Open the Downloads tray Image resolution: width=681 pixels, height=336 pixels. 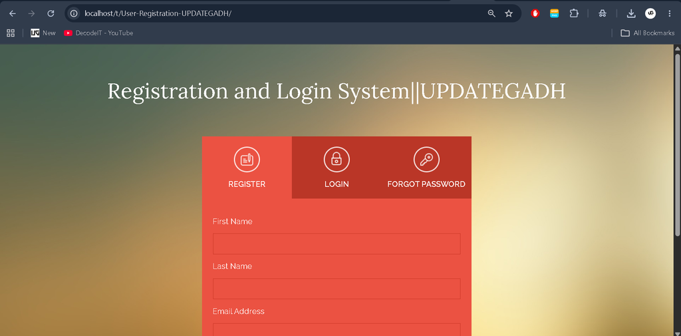pos(631,13)
